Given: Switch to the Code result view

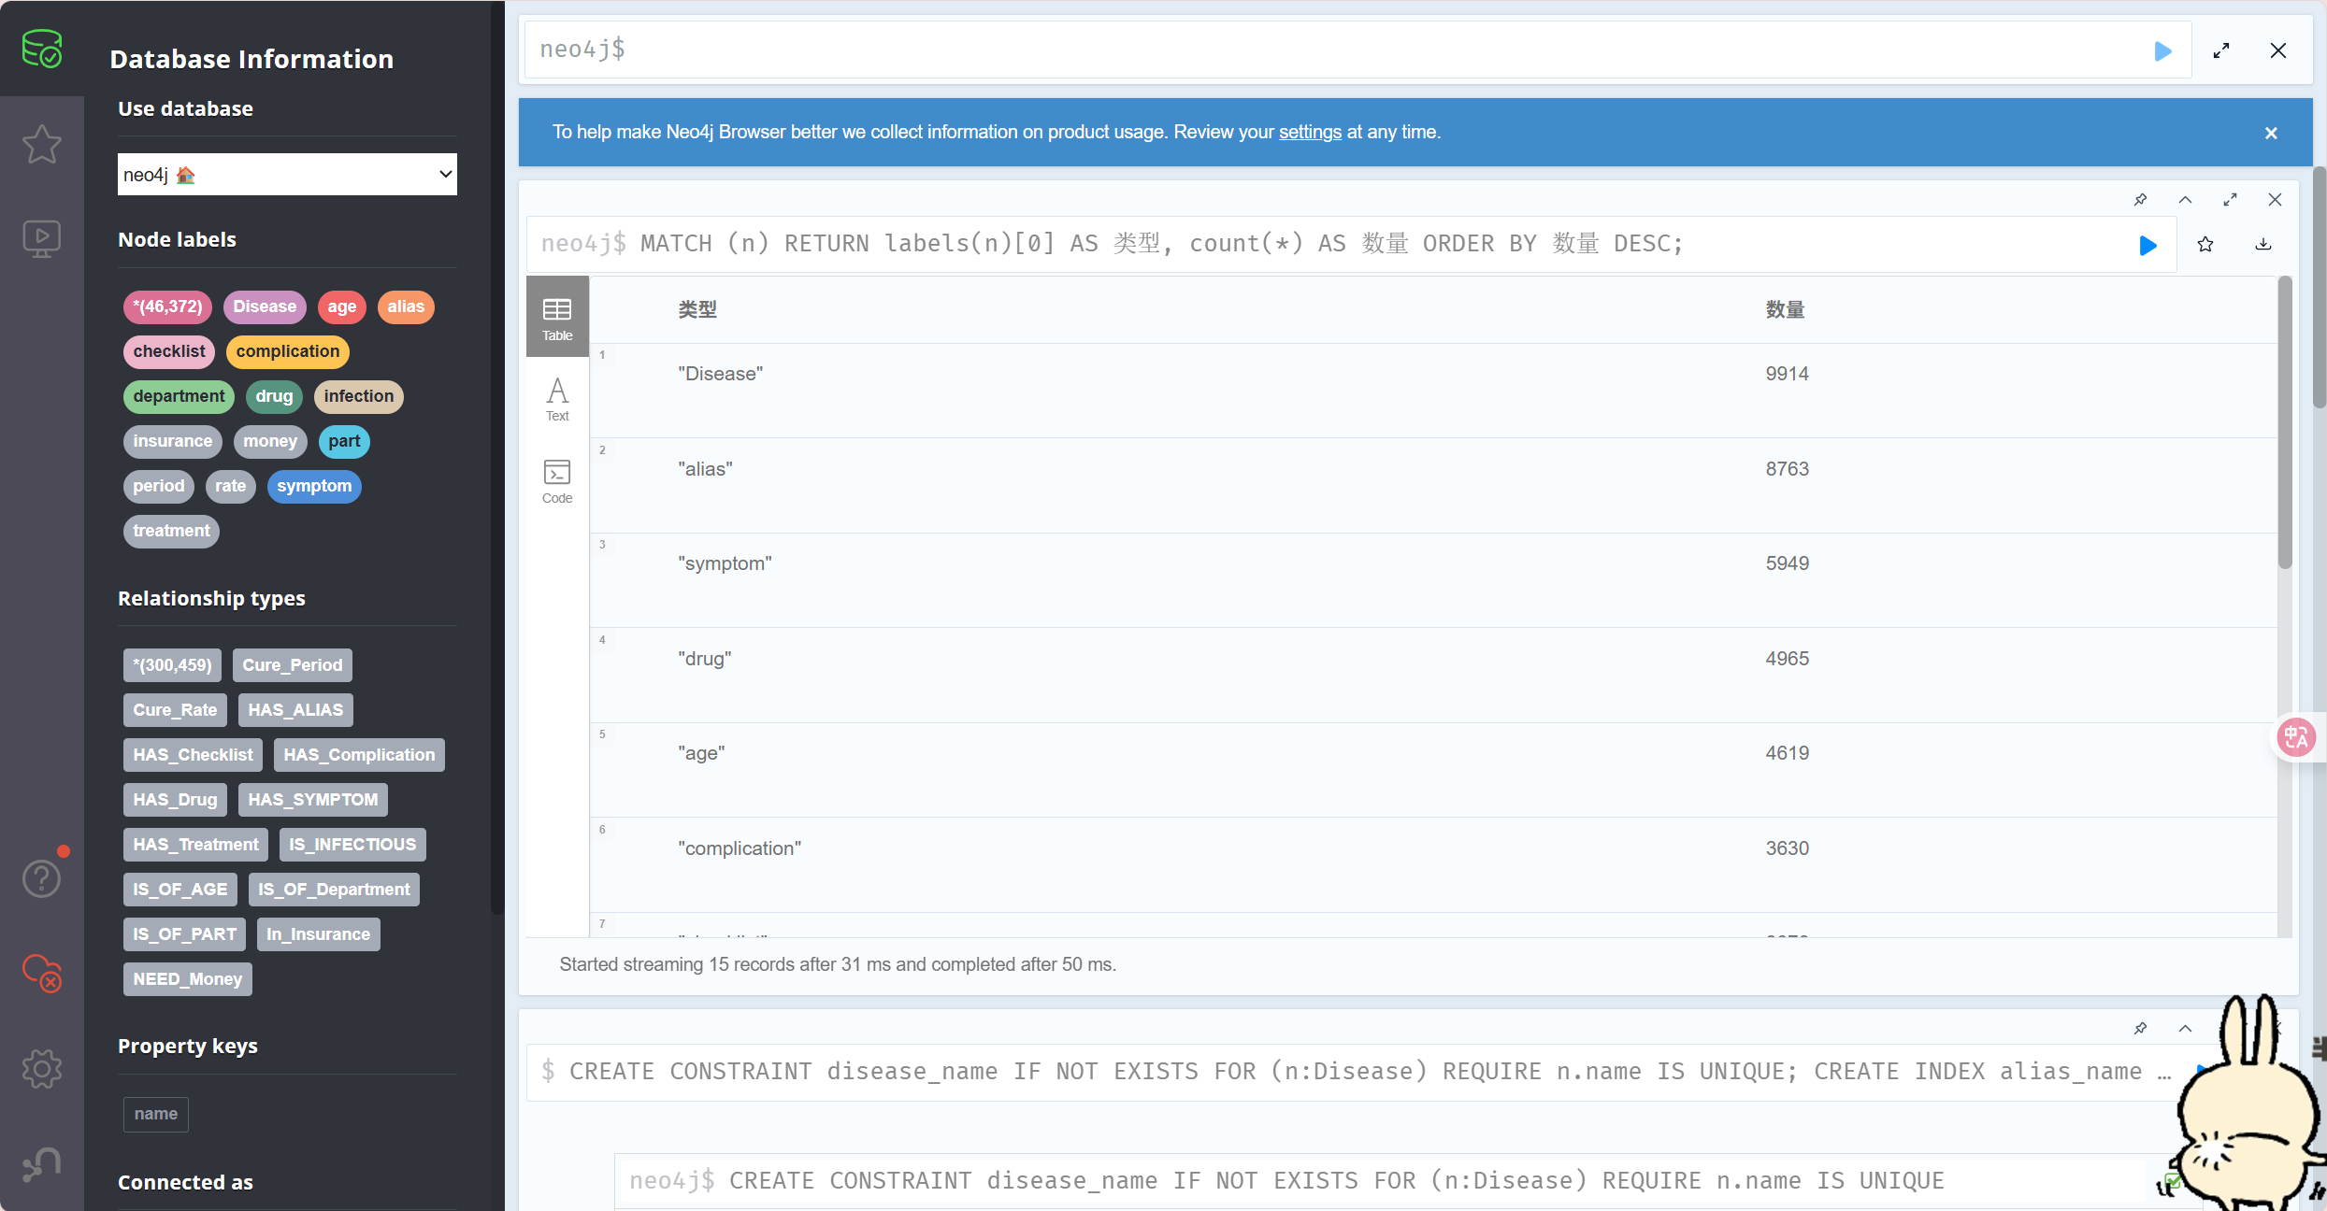Looking at the screenshot, I should [x=557, y=481].
